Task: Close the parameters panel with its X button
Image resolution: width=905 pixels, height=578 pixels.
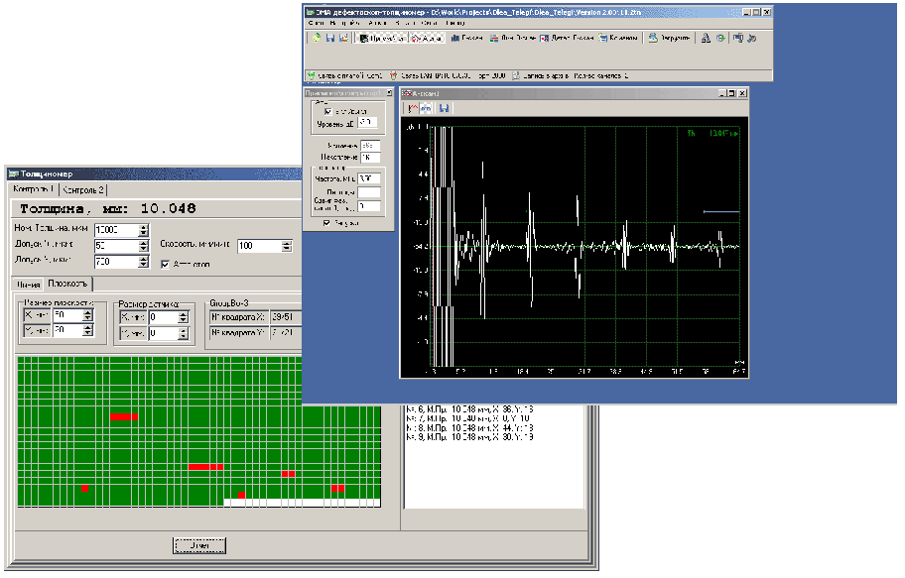Action: tap(389, 93)
